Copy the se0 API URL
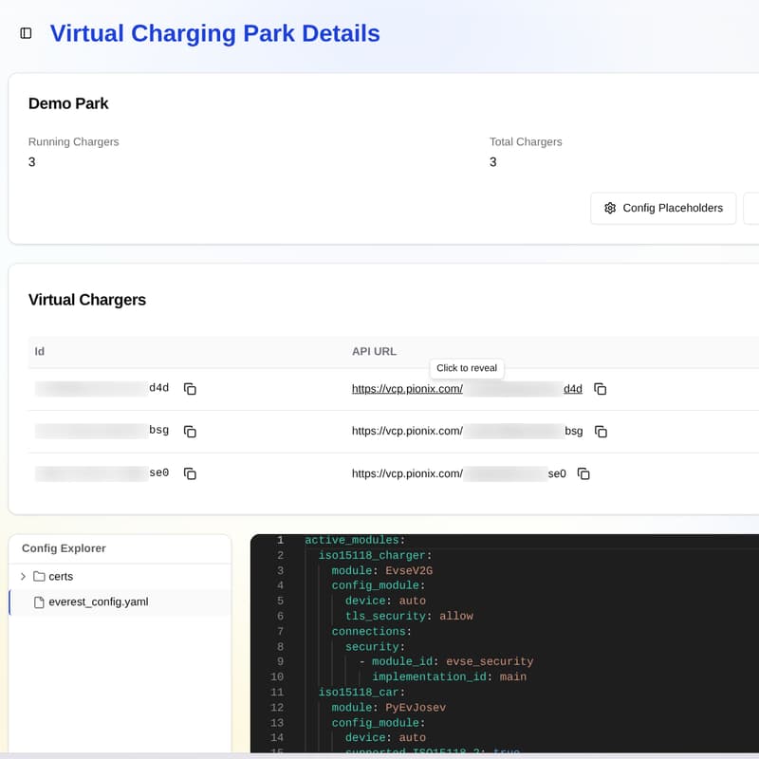Viewport: 759px width, 759px height. click(583, 473)
